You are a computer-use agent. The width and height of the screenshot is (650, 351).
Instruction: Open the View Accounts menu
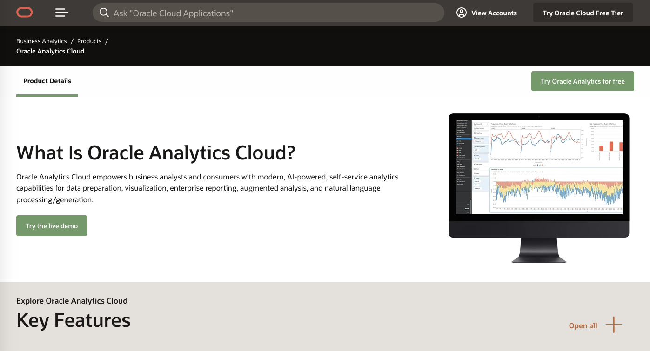pyautogui.click(x=487, y=13)
